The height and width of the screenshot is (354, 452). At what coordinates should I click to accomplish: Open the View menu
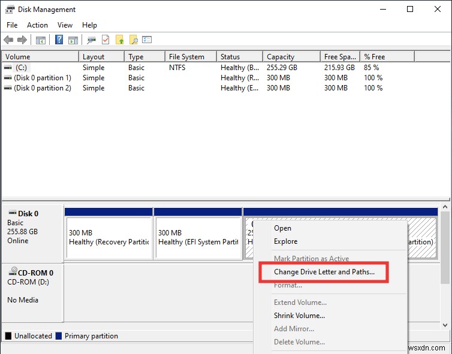[65, 25]
